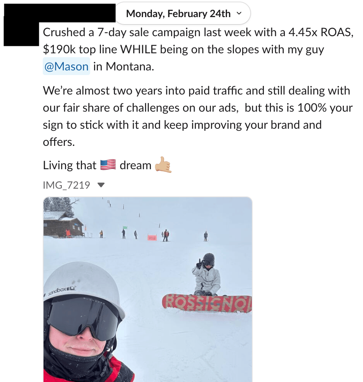The width and height of the screenshot is (363, 382).
Task: Click the 'We're almost two years' paragraph
Action: click(x=198, y=116)
